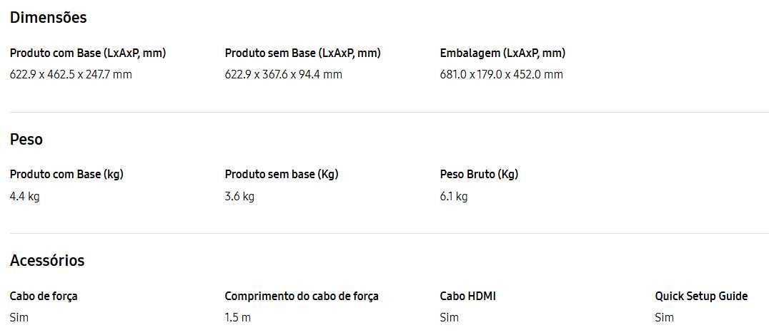Click the Comprimento do cabo de força label
Image resolution: width=769 pixels, height=335 pixels.
302,297
